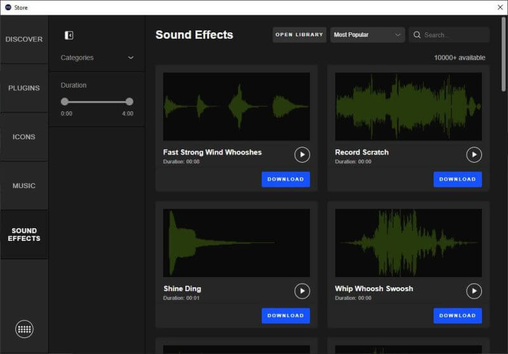The width and height of the screenshot is (508, 354).
Task: Download the Record Scratch sound
Action: pos(457,179)
